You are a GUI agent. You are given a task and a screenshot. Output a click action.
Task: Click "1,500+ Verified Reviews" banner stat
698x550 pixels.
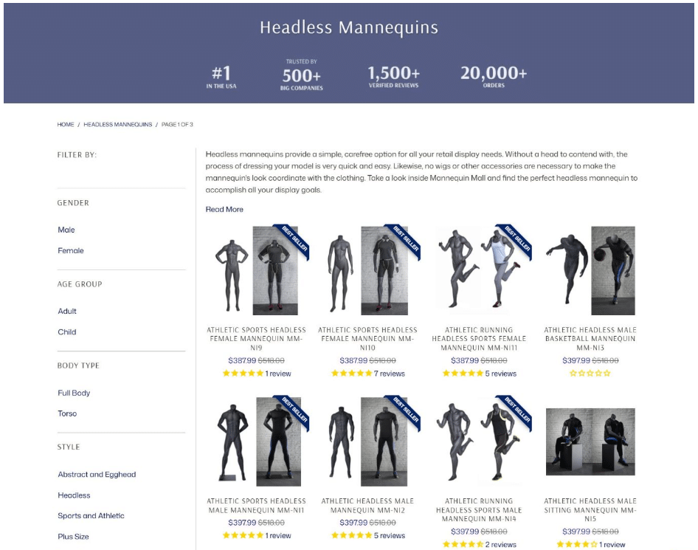pyautogui.click(x=393, y=76)
